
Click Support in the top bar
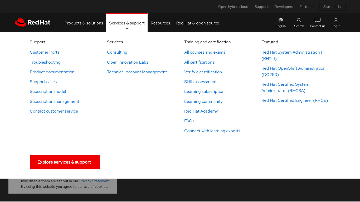pos(261,7)
